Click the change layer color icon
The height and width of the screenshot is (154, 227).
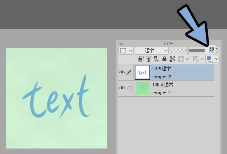point(210,59)
